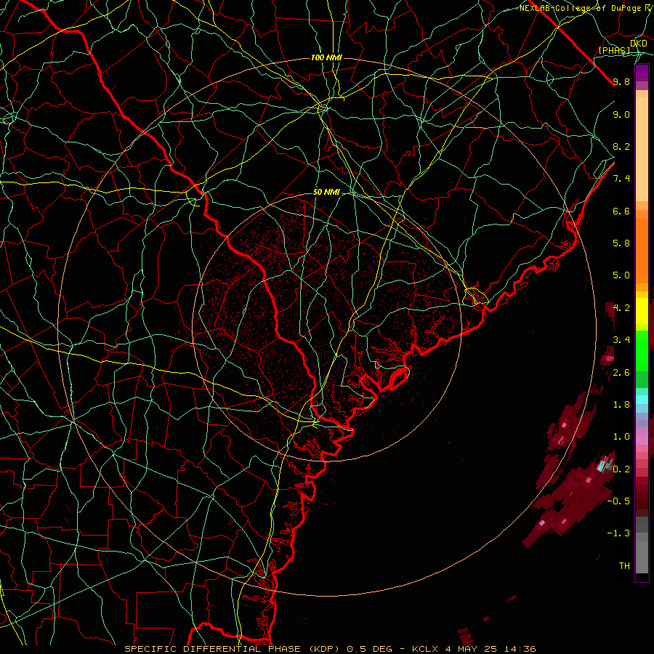Select the 4.2 value on the color scale
This screenshot has height=654, width=654.
pyautogui.click(x=621, y=308)
